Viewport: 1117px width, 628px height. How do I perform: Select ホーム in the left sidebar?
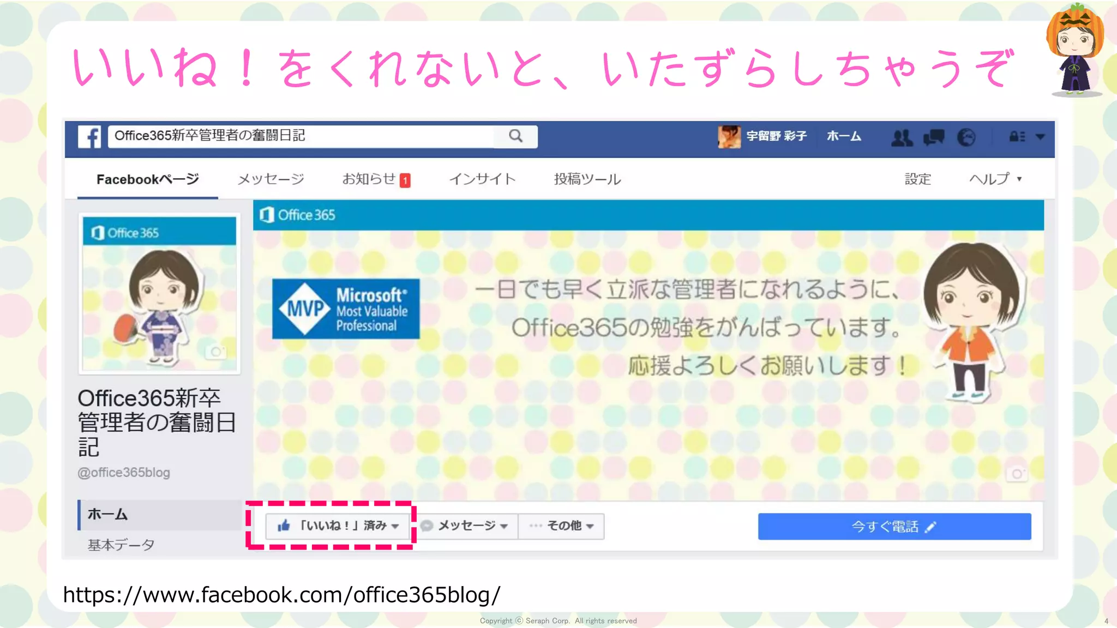pyautogui.click(x=160, y=515)
